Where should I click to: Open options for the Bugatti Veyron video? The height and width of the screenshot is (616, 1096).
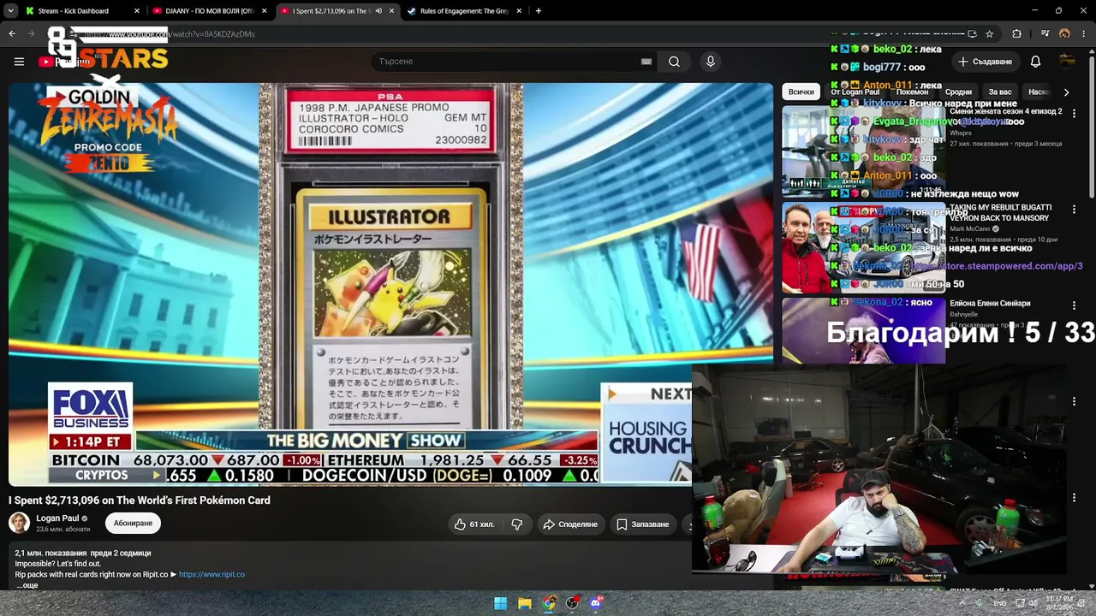point(1074,210)
